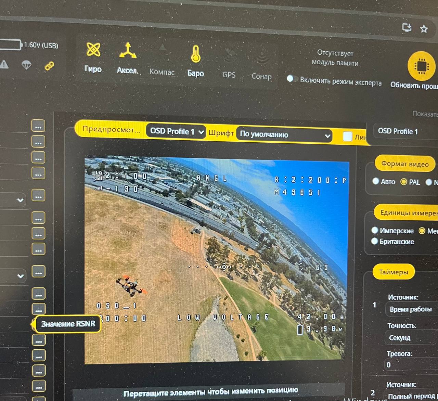Select the PAL video format
The height and width of the screenshot is (401, 438).
tap(404, 182)
